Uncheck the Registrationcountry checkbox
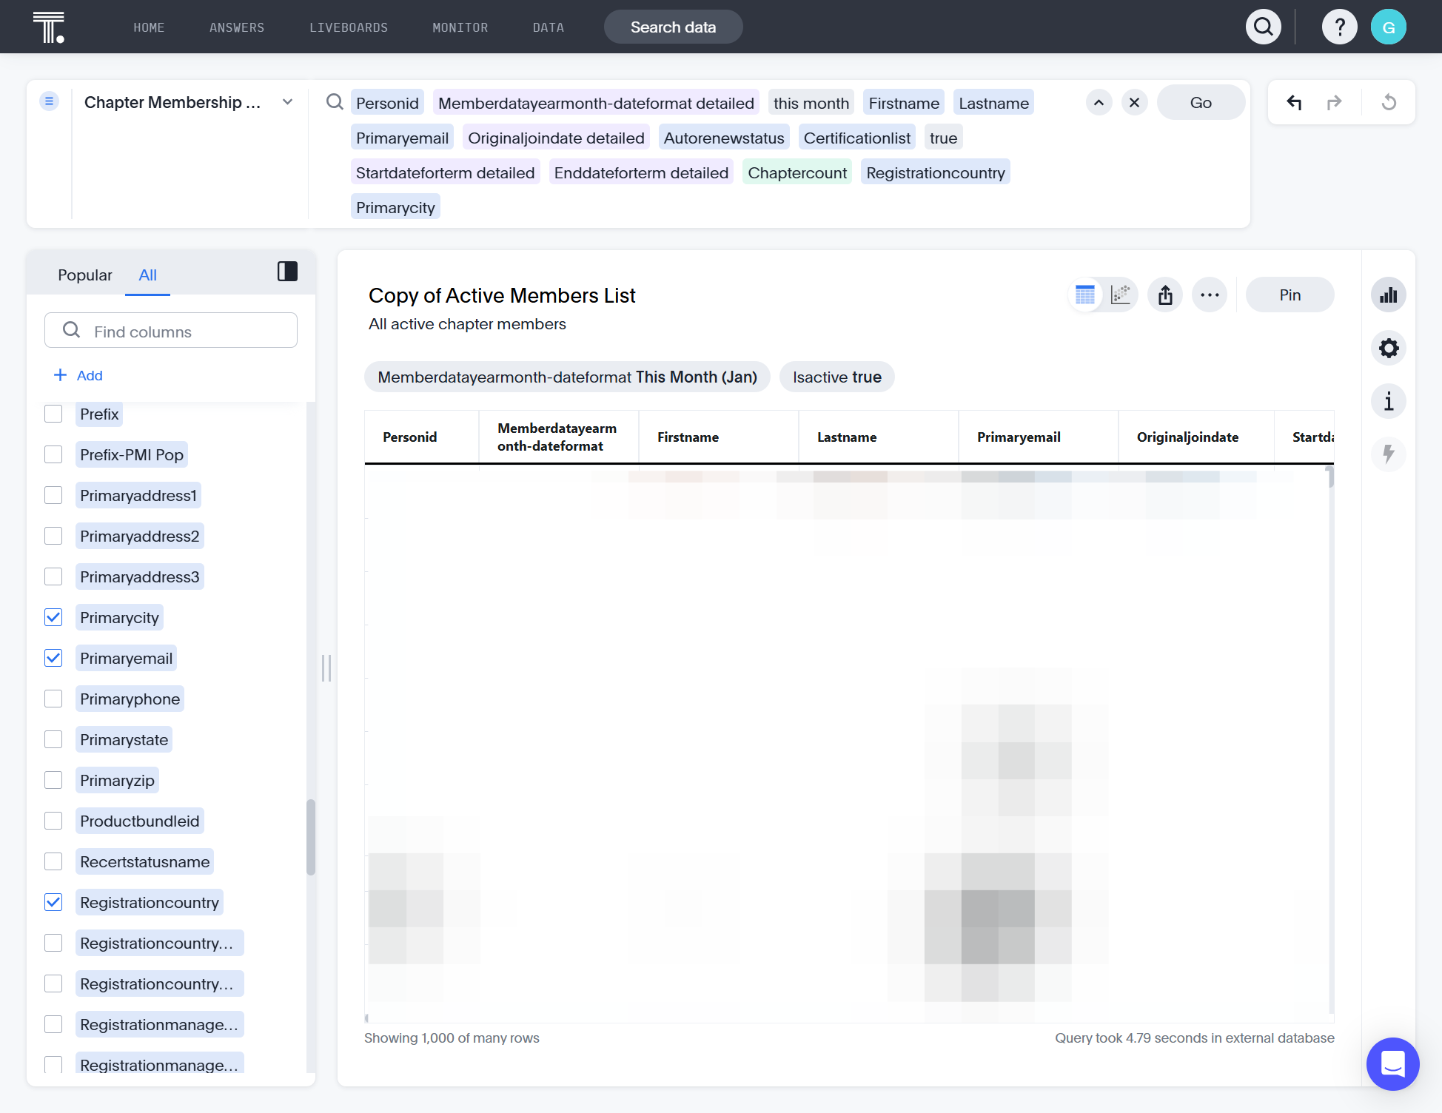The width and height of the screenshot is (1442, 1113). [53, 902]
